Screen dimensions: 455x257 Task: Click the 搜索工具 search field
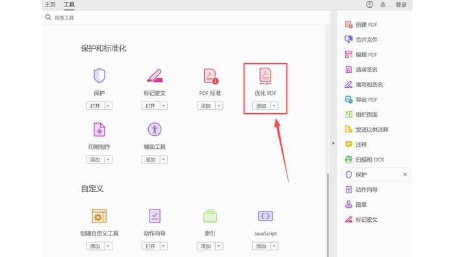(x=186, y=18)
